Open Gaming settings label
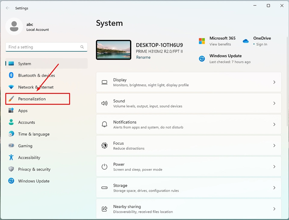 (x=25, y=146)
